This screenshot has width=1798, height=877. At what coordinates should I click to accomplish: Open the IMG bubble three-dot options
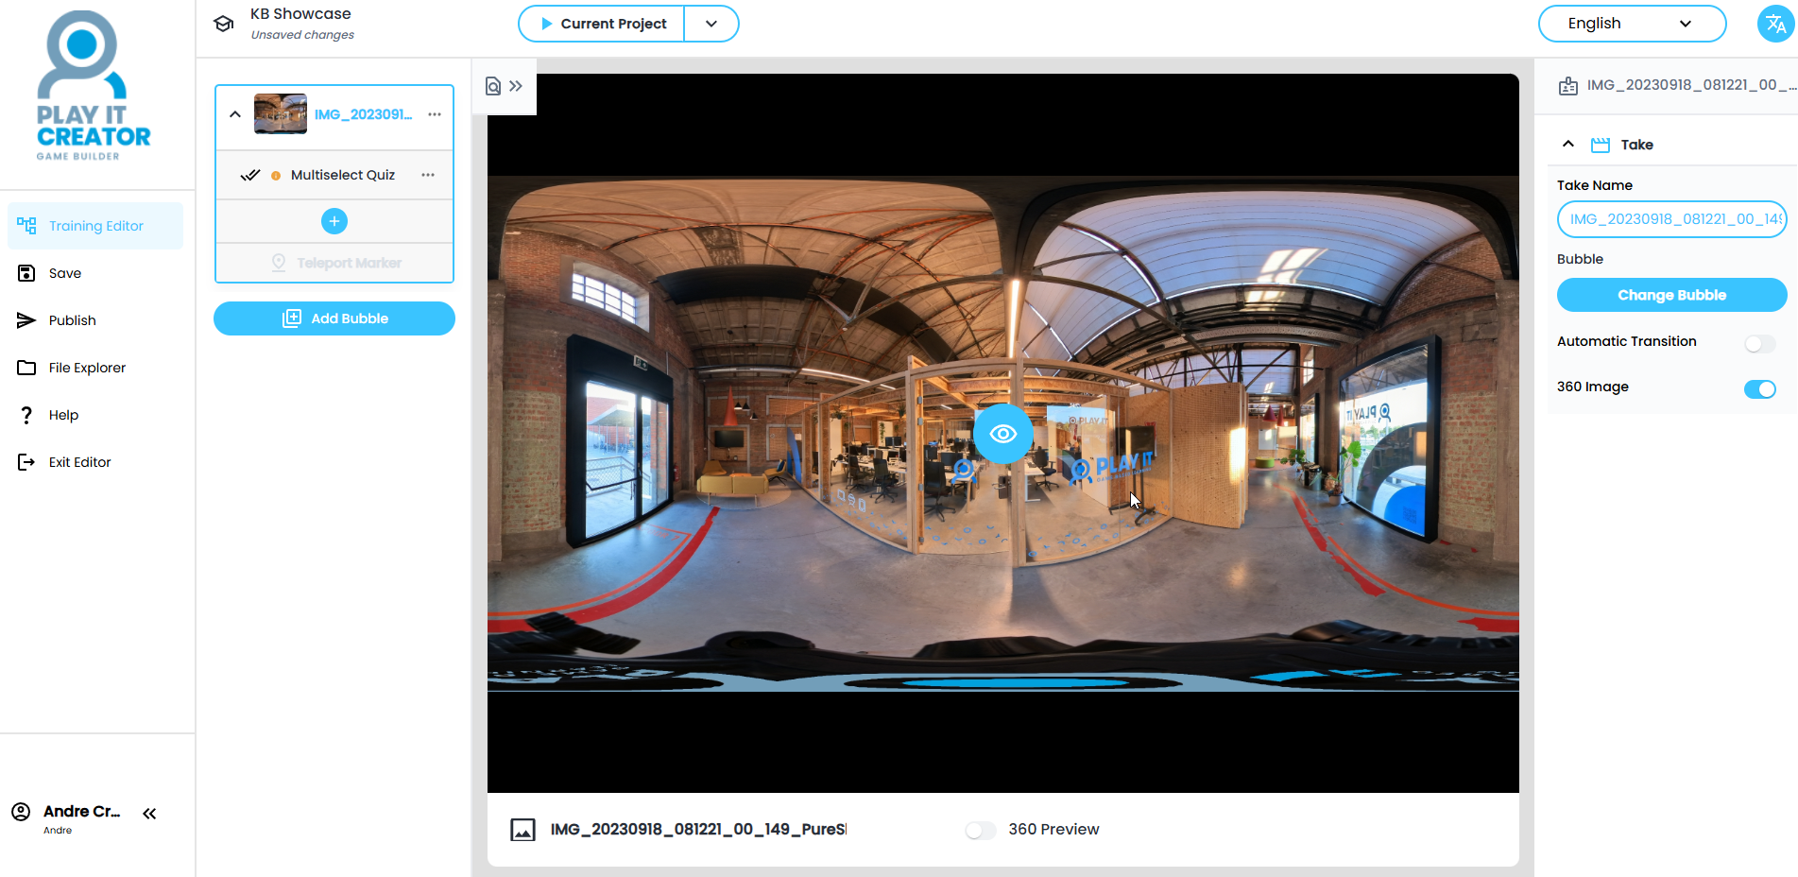(x=435, y=114)
